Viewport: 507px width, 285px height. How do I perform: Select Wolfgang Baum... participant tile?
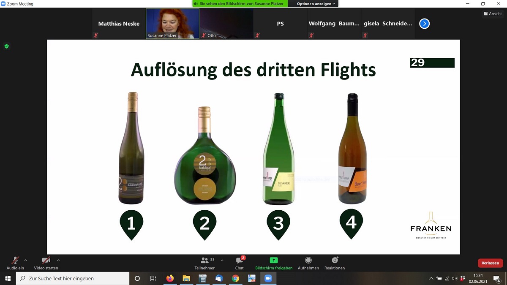334,24
